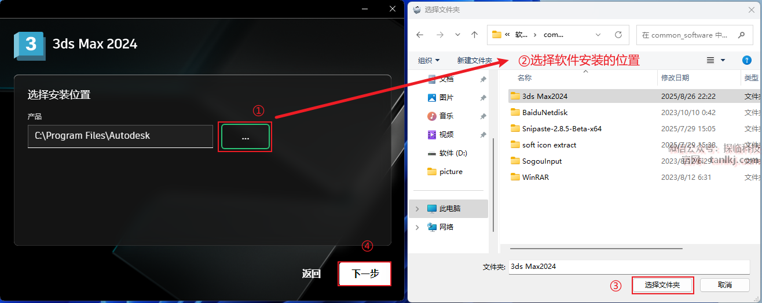Close the 3ds Max installer window
Screen dimensions: 762x303
coord(393,9)
